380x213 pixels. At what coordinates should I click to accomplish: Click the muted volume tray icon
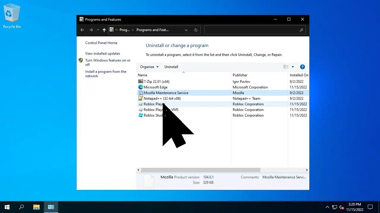pyautogui.click(x=342, y=207)
